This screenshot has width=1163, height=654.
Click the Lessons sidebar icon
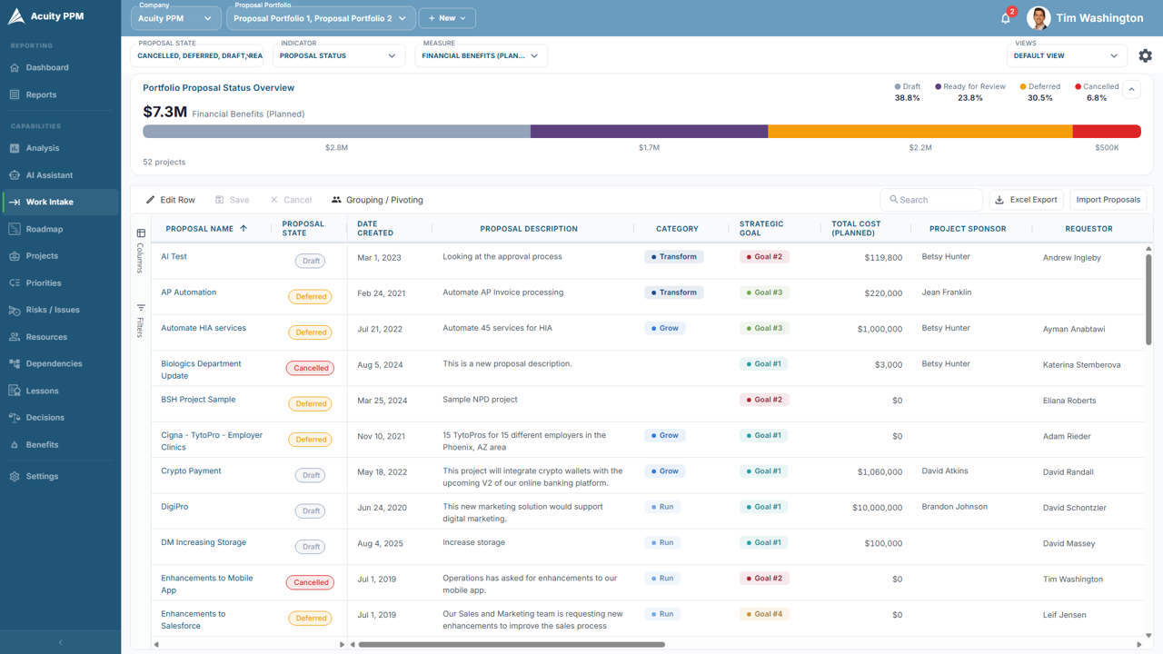click(15, 391)
